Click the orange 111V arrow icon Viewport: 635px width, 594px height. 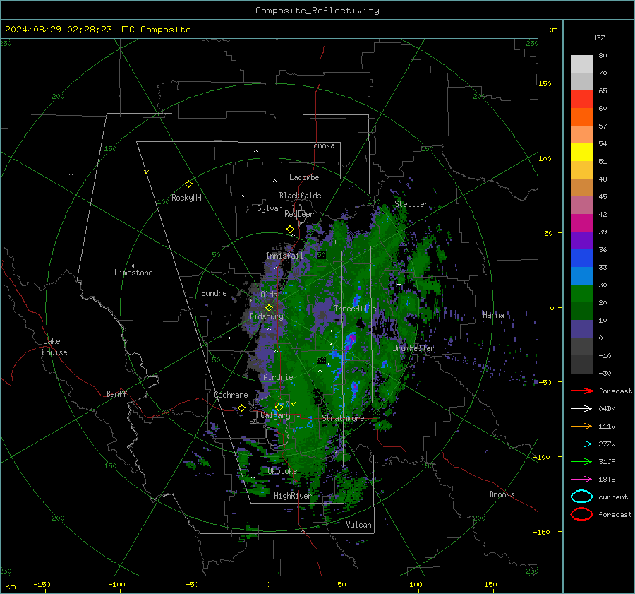pyautogui.click(x=581, y=426)
